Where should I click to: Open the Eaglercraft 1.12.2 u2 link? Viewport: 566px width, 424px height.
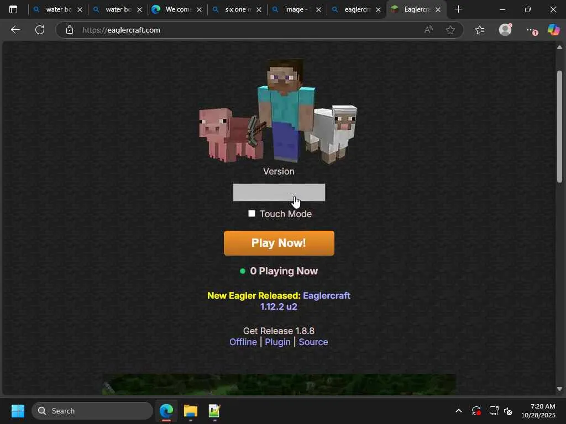(305, 301)
